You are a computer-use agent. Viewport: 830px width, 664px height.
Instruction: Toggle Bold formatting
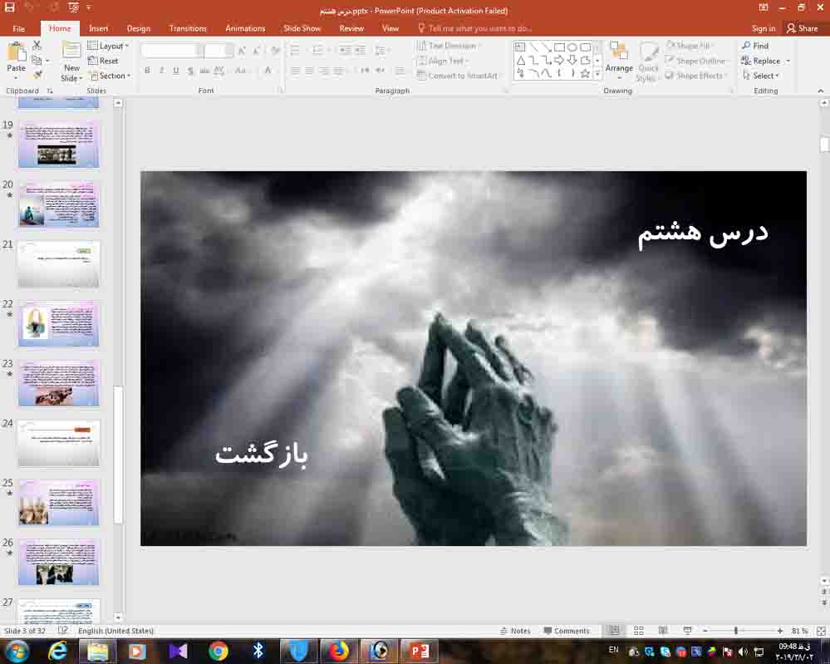[147, 71]
